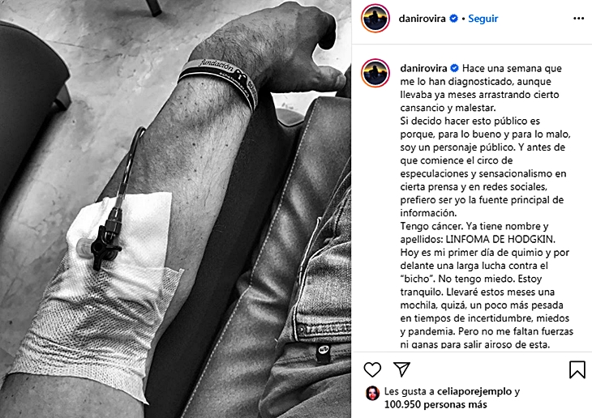Click danirovira username in post header
Viewport: 592px width, 418px height.
(x=422, y=19)
